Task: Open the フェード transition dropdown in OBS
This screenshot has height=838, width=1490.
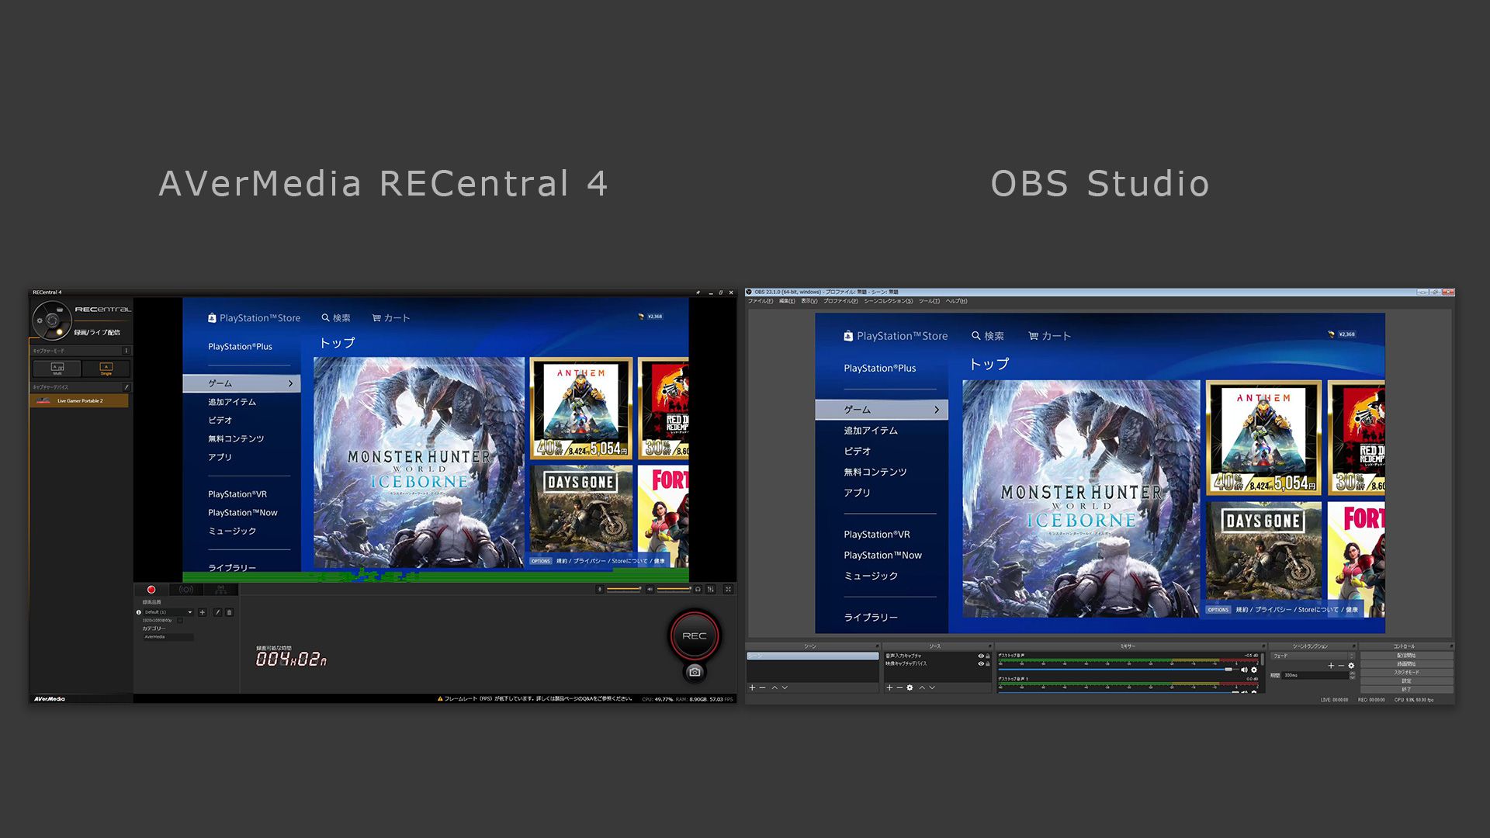Action: click(1313, 656)
